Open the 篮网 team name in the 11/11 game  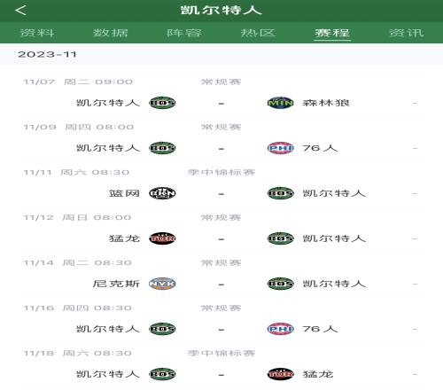click(x=124, y=193)
